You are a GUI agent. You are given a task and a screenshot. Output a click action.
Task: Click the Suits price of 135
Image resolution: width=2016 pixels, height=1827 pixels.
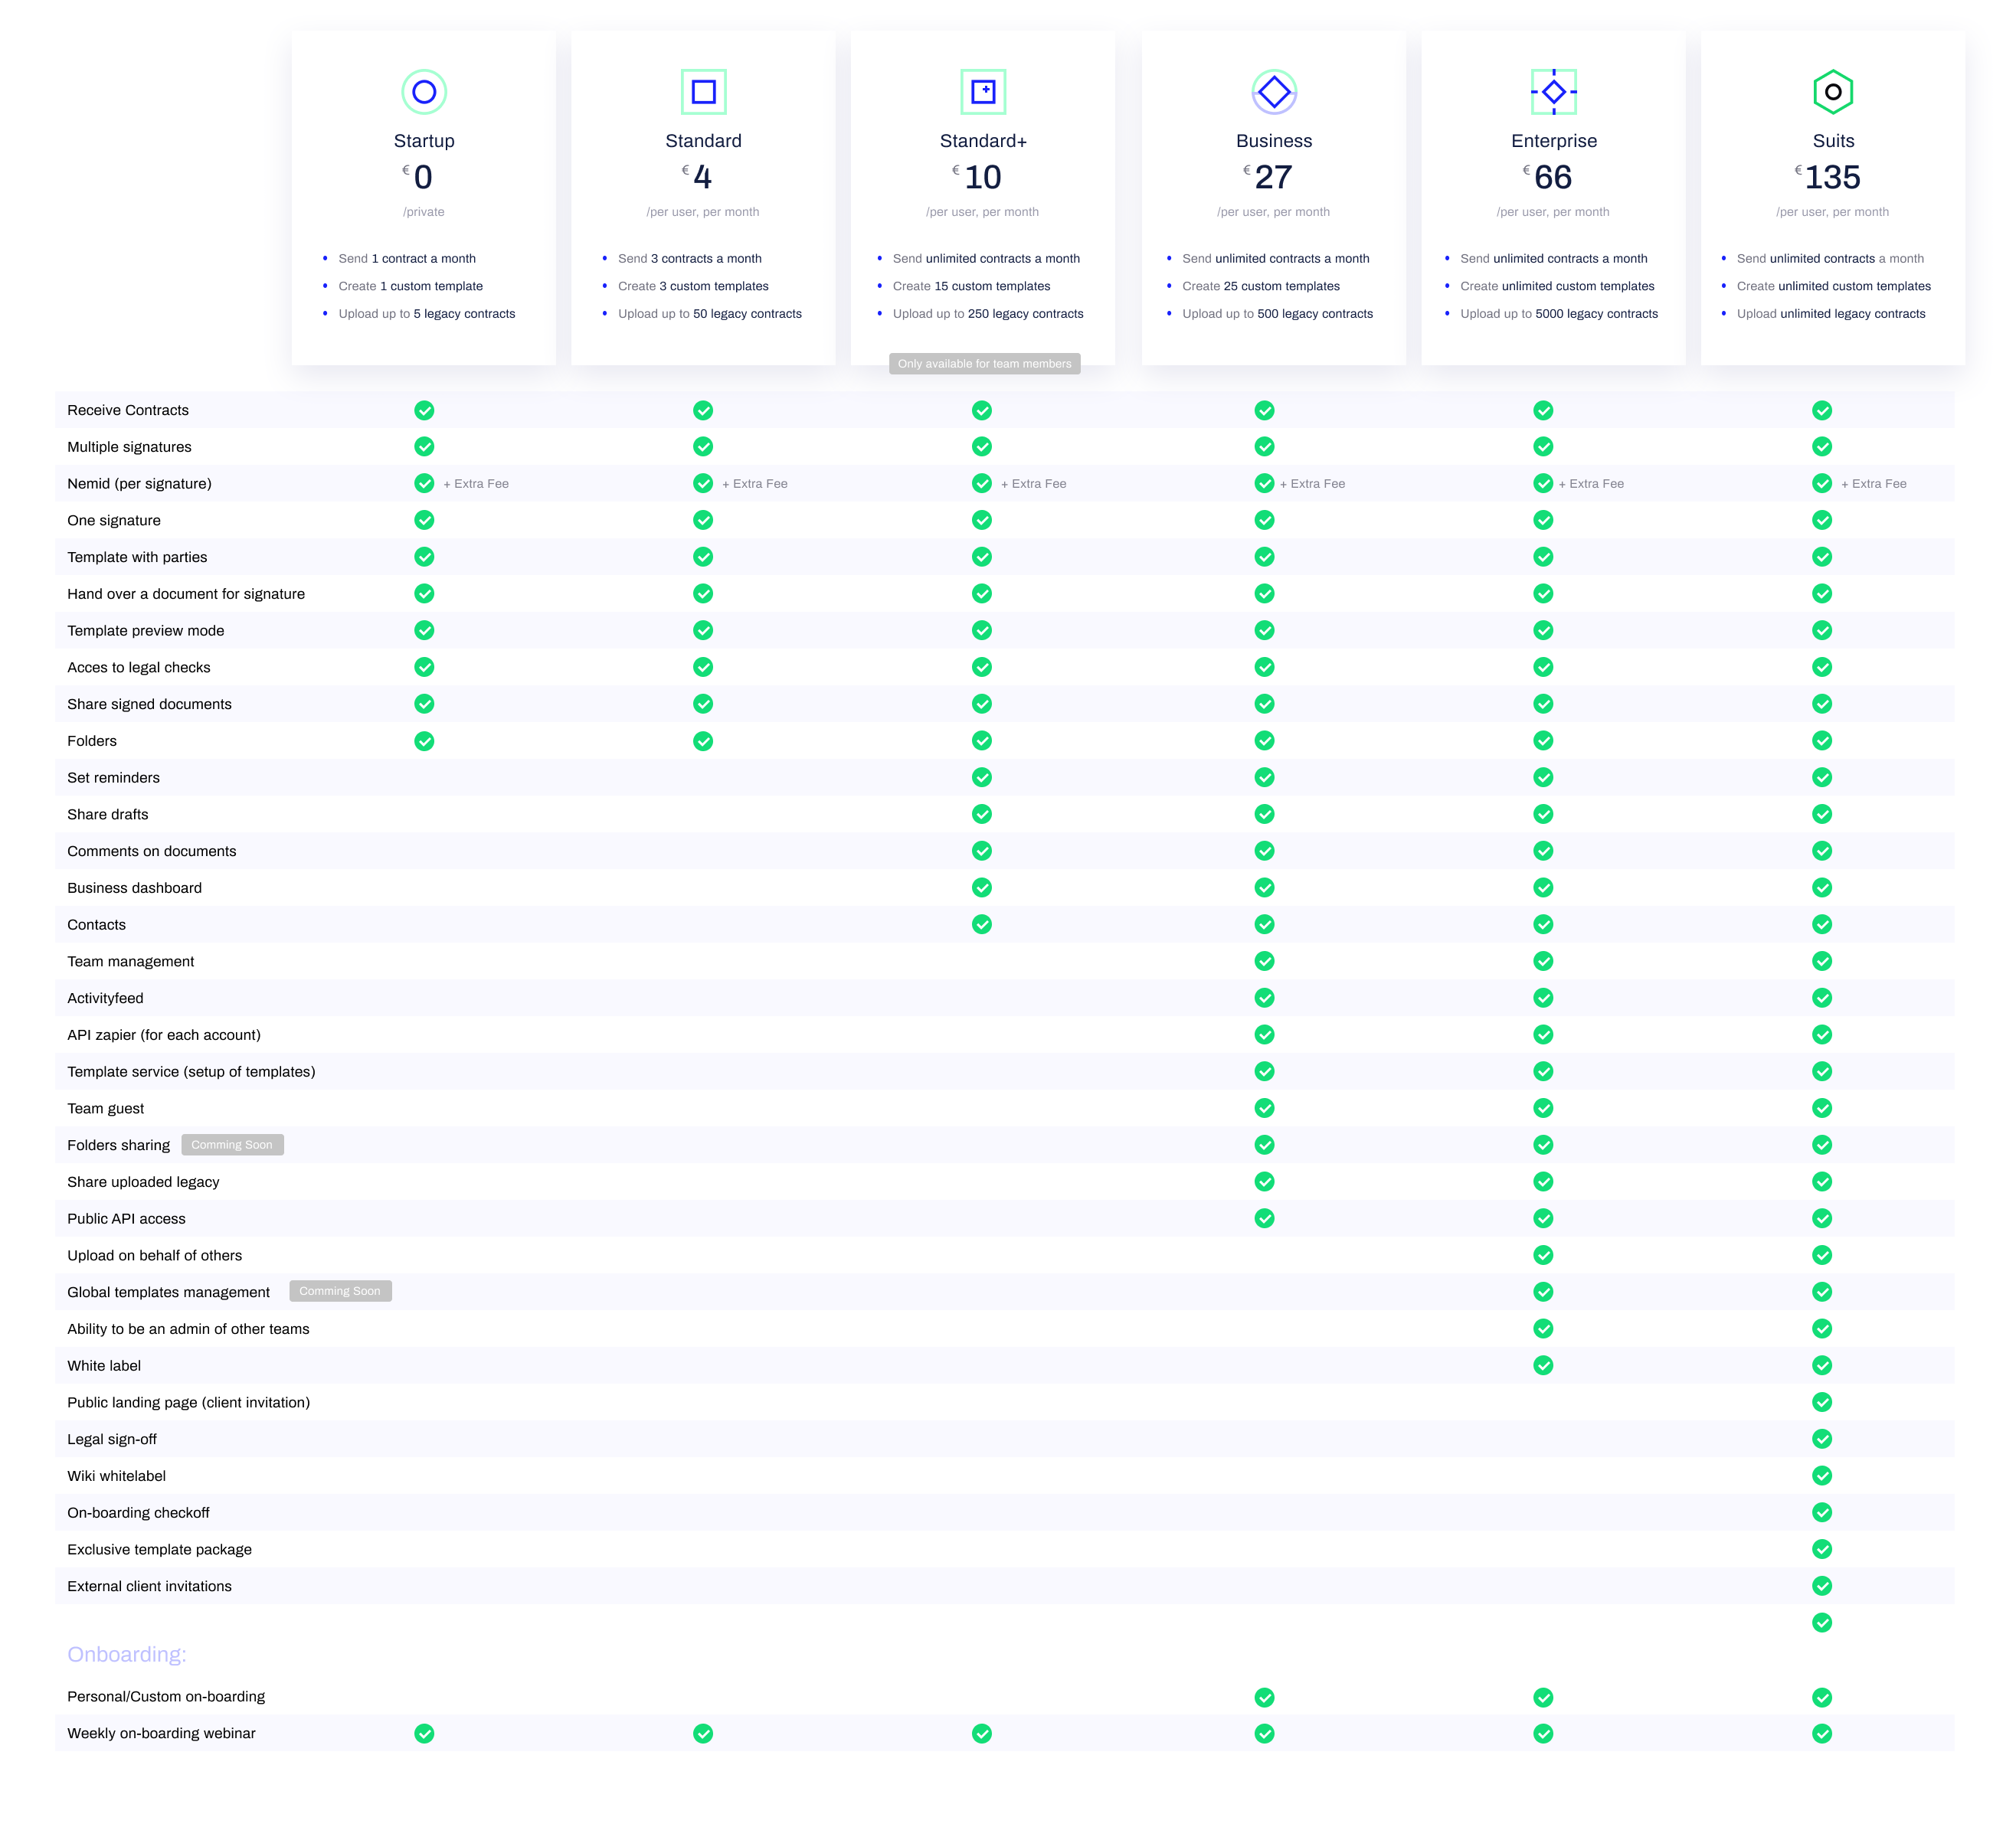pos(1832,177)
